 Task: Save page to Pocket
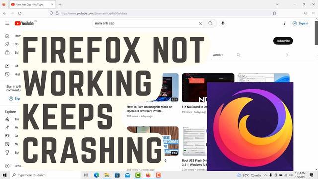point(306,13)
